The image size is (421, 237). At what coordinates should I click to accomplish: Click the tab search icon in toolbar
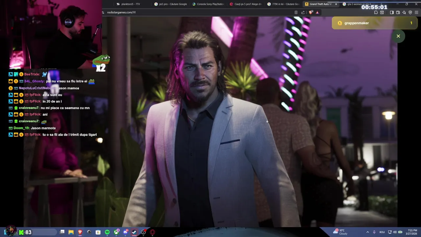[x=382, y=13]
